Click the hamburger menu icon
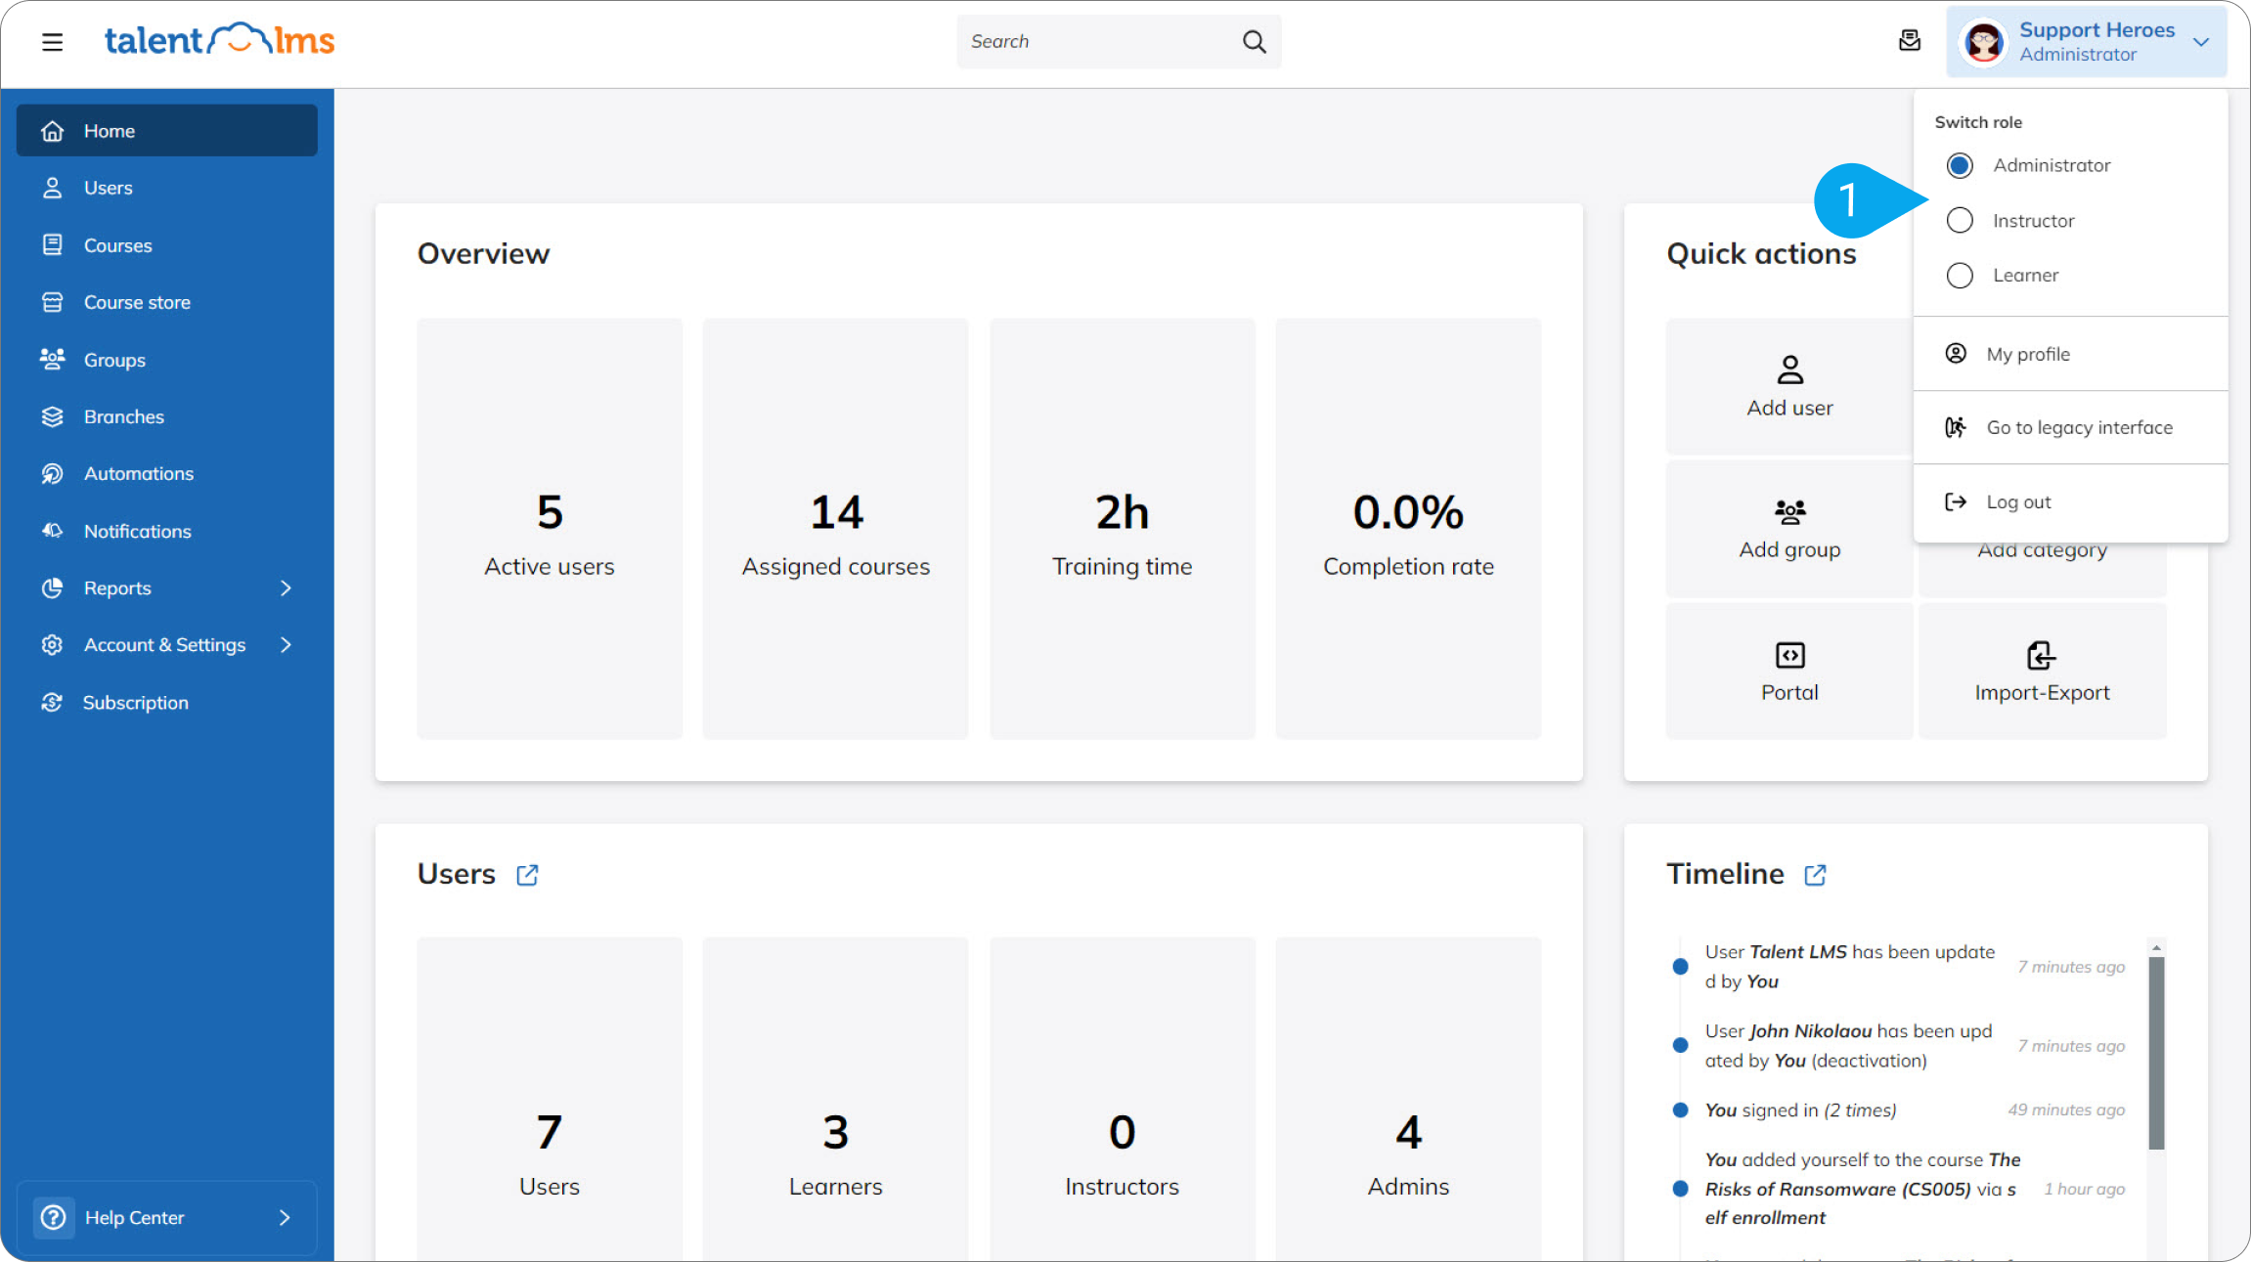The height and width of the screenshot is (1262, 2251). pyautogui.click(x=53, y=42)
